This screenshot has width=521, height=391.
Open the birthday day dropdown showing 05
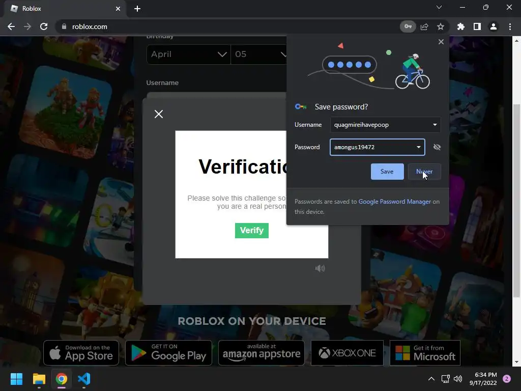(259, 54)
